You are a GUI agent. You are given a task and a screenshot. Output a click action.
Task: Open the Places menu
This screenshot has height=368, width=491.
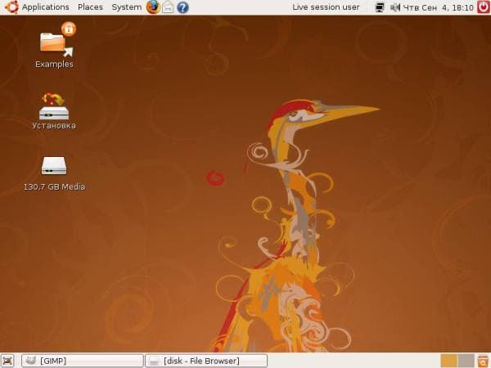[x=90, y=7]
